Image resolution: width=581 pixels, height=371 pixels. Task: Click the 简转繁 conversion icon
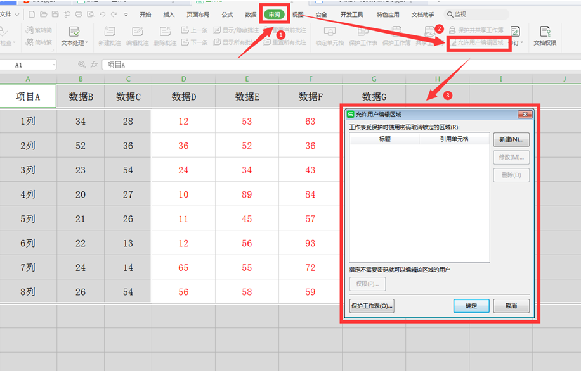click(x=30, y=42)
